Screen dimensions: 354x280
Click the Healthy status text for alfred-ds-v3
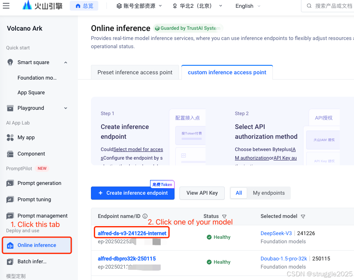[222, 237]
